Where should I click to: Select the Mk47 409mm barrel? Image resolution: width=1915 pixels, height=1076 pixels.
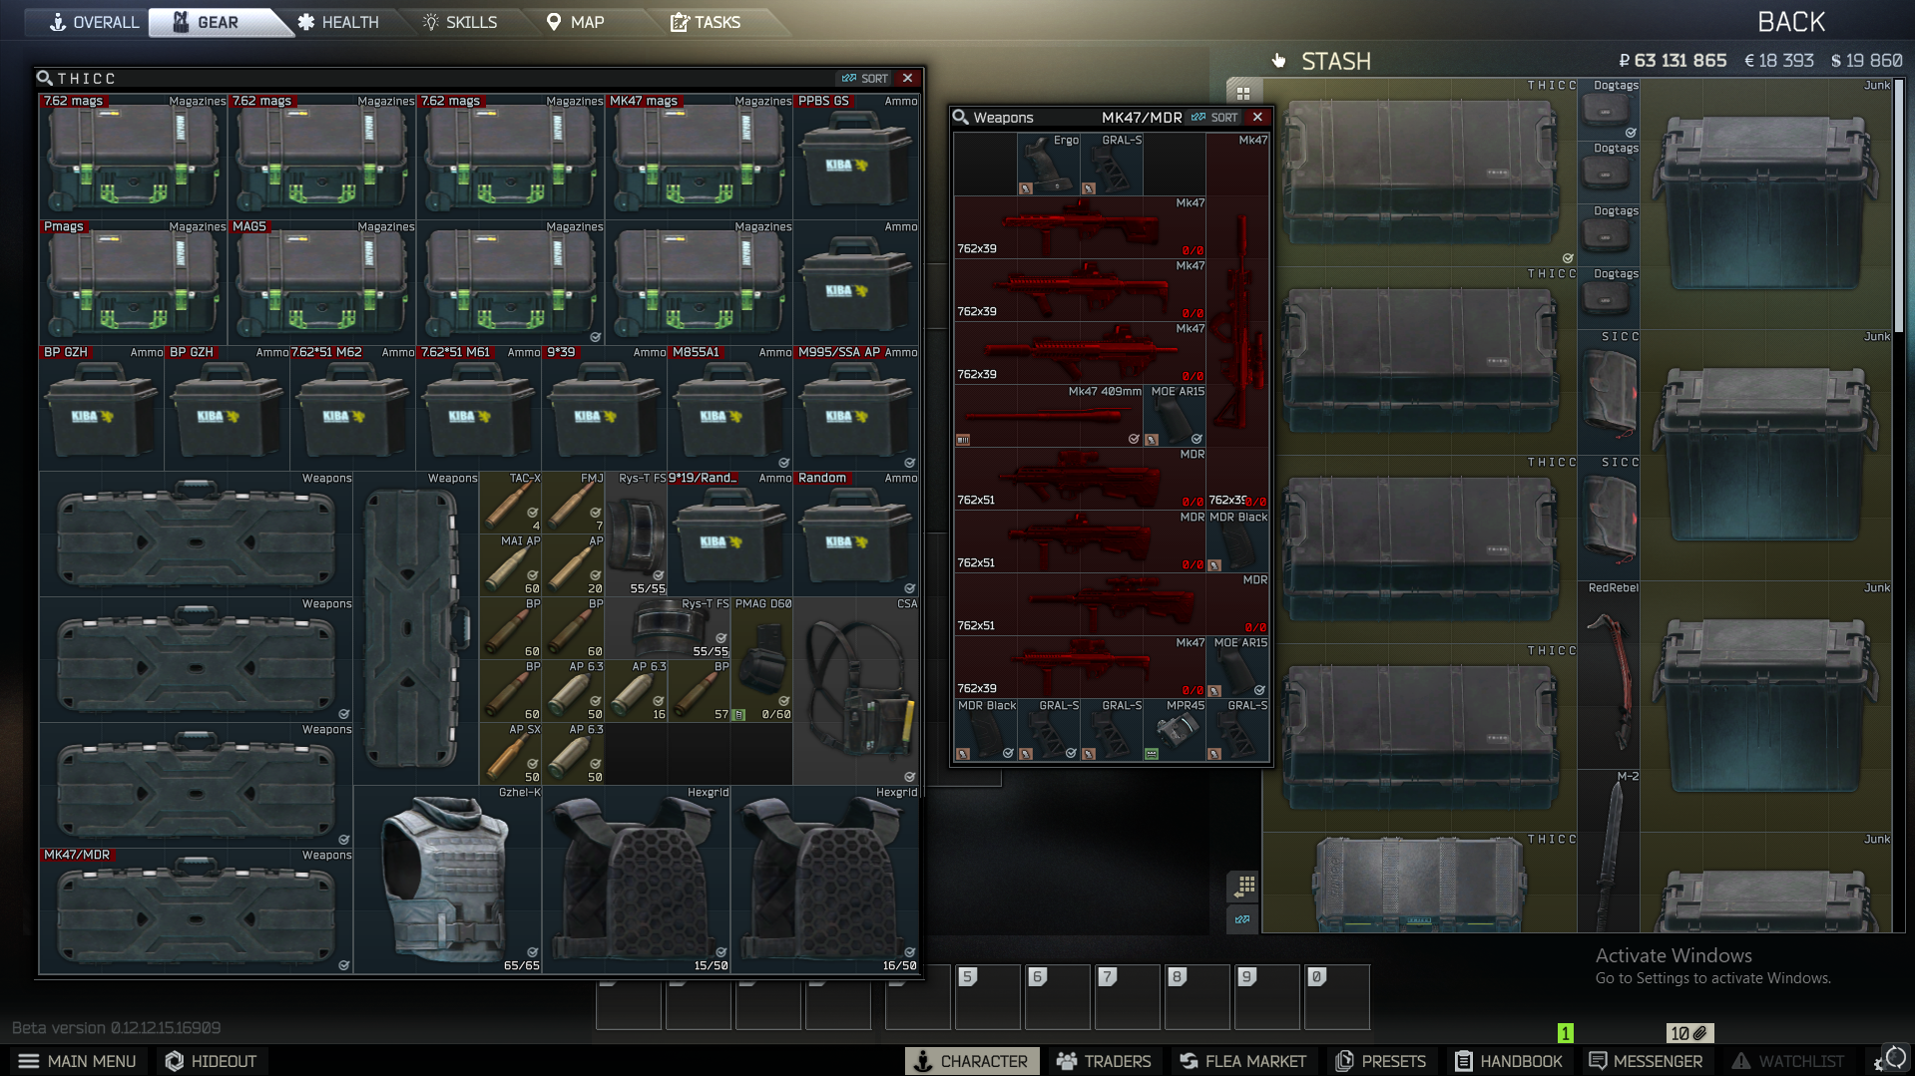[x=1049, y=416]
